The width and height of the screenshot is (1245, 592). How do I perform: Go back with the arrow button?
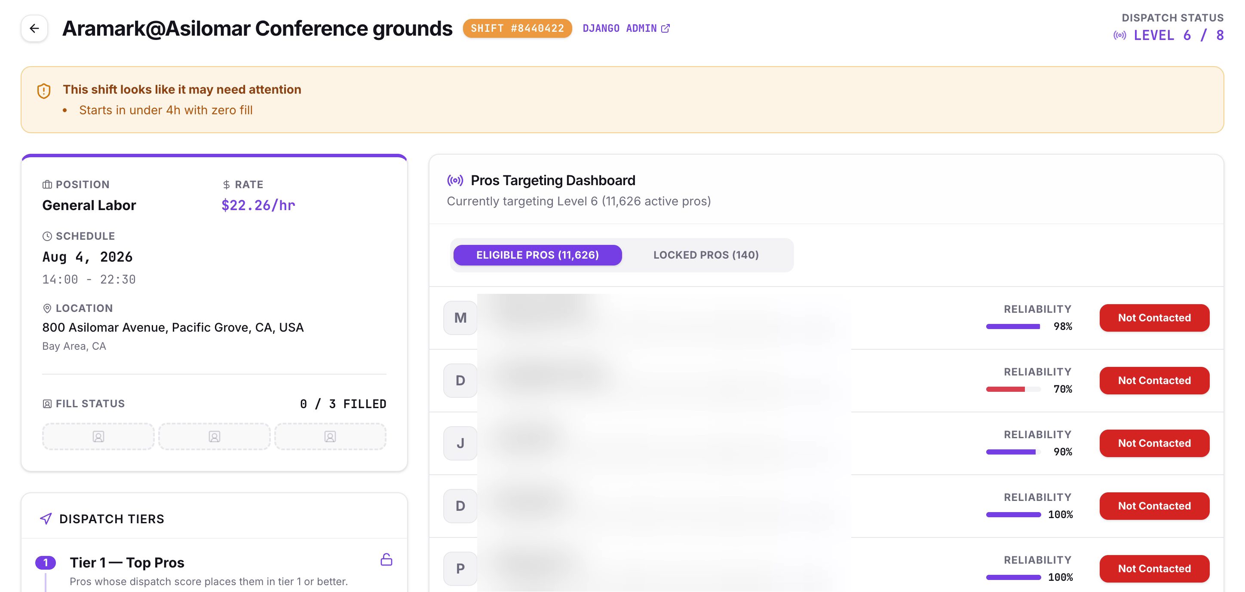[34, 28]
